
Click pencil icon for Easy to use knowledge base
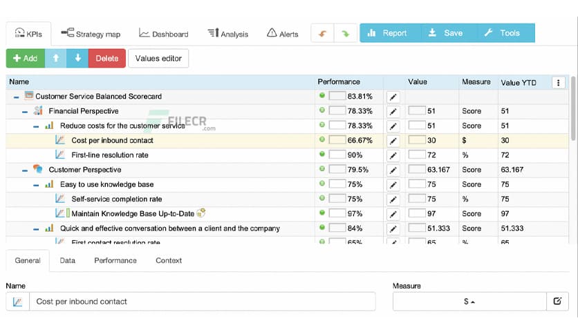(x=393, y=185)
